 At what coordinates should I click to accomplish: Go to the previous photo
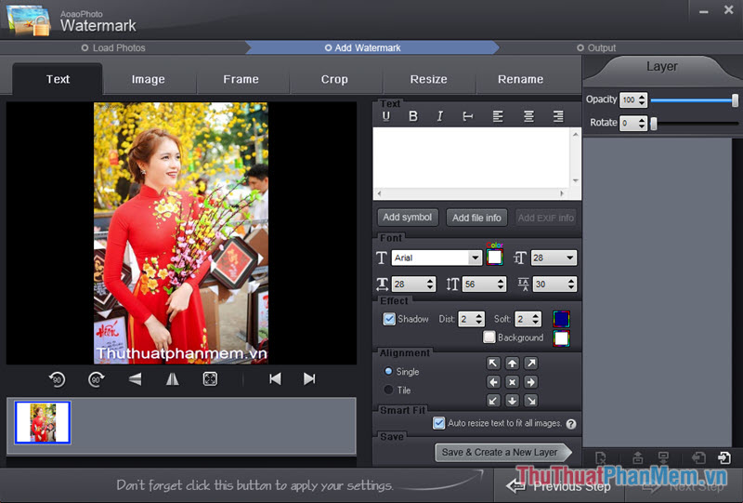(275, 378)
